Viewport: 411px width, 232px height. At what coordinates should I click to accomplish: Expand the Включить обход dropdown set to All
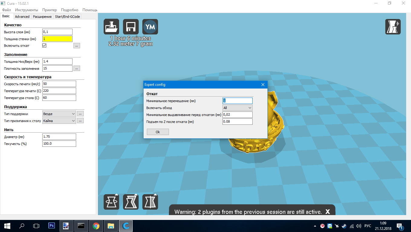point(237,108)
